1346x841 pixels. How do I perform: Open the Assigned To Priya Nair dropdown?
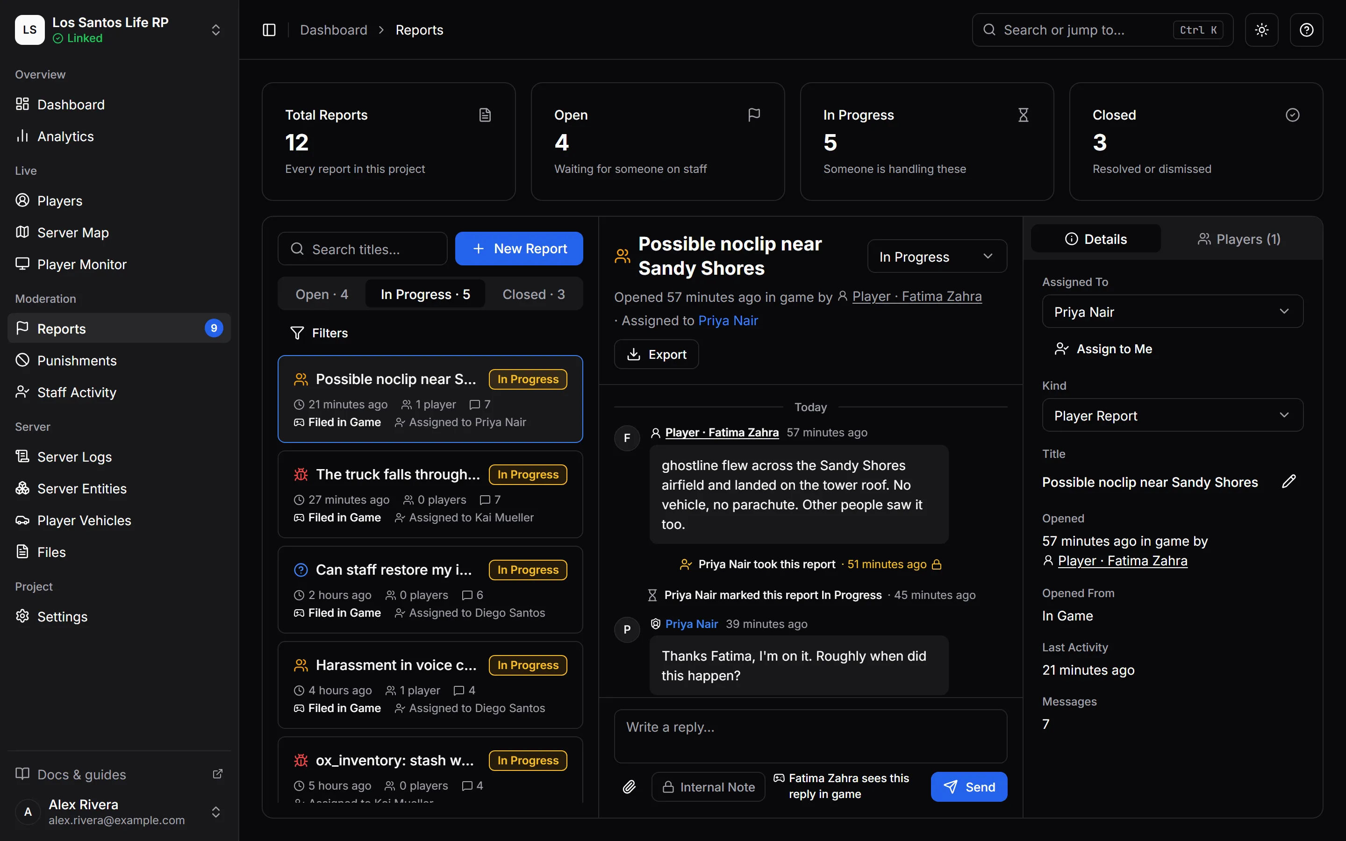[x=1173, y=311]
